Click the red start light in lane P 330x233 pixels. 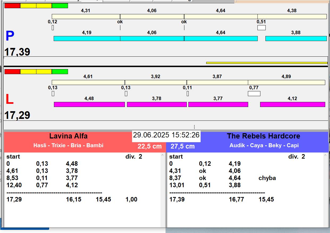pos(12,6)
